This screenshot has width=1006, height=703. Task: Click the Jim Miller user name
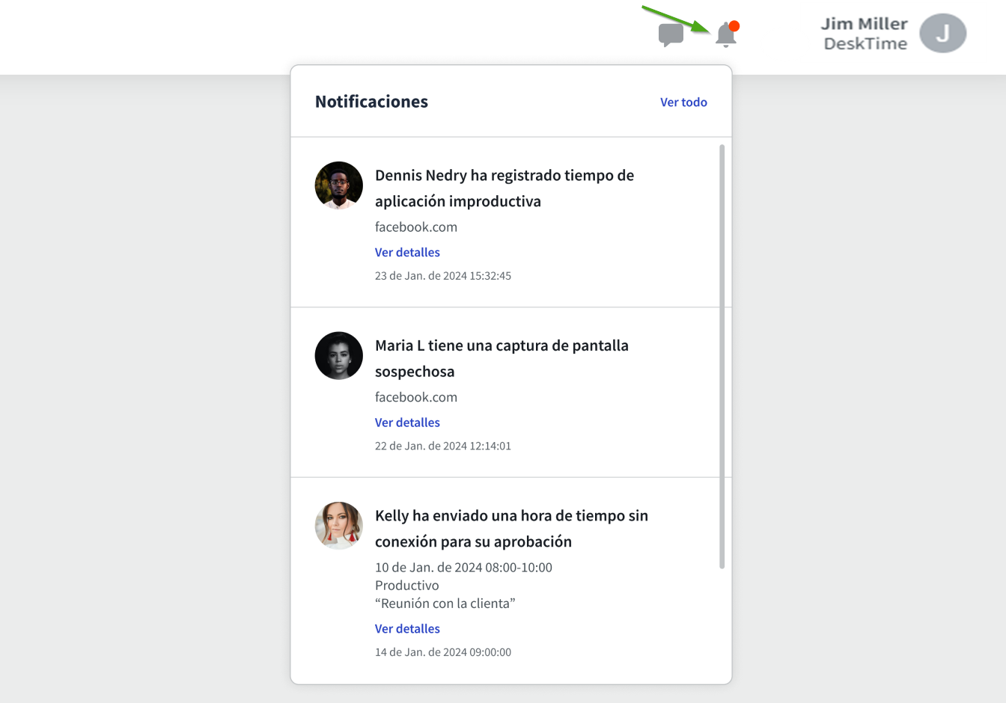(x=864, y=24)
